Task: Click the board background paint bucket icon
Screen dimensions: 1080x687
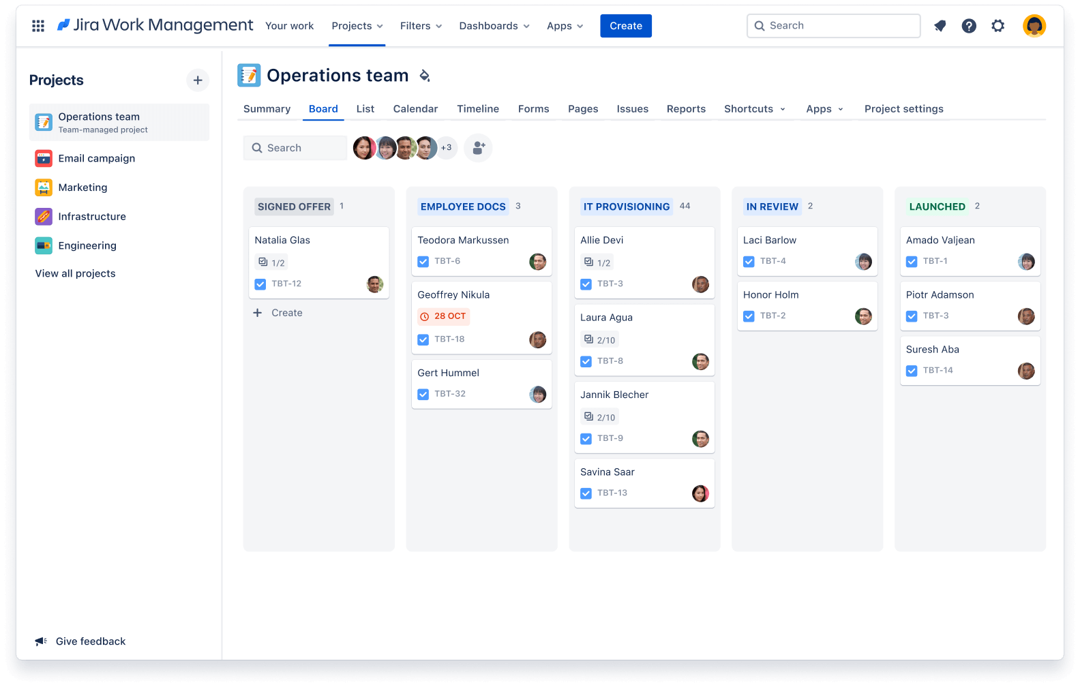Action: 424,76
